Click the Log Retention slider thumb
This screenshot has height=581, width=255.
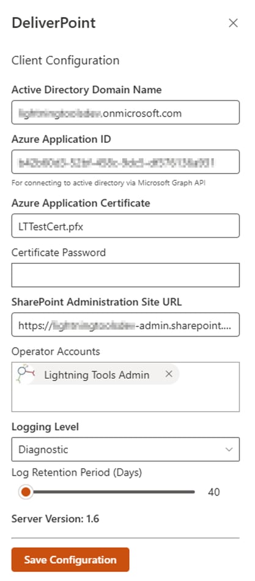[26, 492]
